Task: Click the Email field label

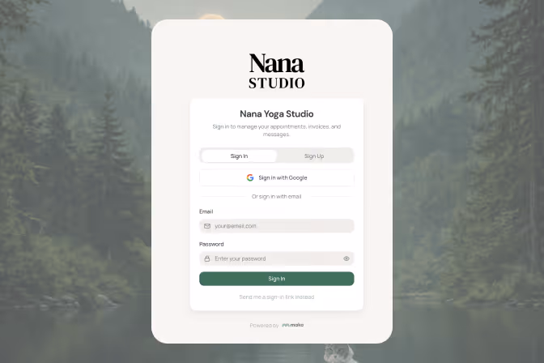Action: (x=206, y=211)
